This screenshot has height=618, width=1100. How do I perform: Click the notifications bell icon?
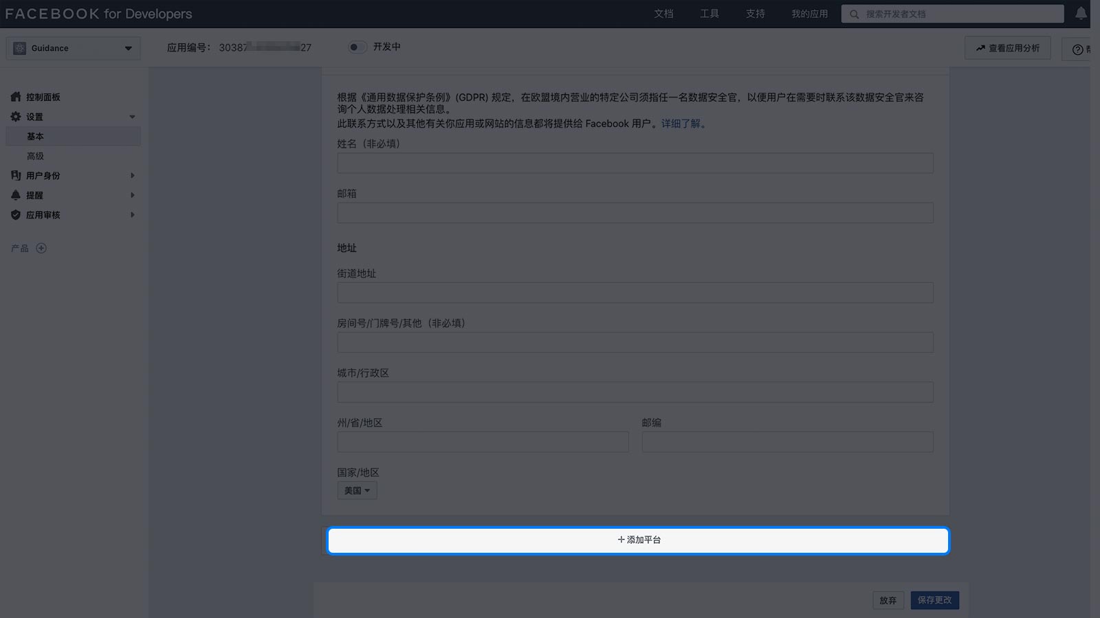point(1081,14)
